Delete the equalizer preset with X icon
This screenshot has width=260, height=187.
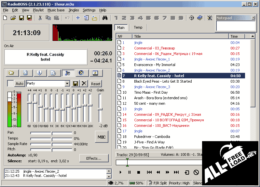click(x=84, y=84)
